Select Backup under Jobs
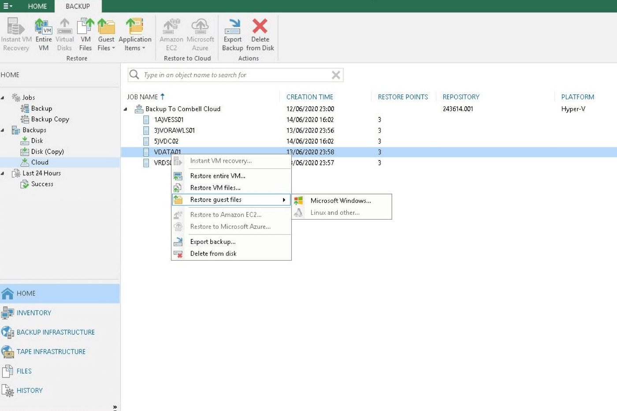The height and width of the screenshot is (411, 617). [41, 108]
